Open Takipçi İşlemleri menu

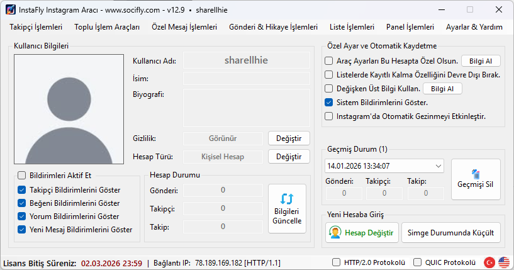click(x=36, y=27)
